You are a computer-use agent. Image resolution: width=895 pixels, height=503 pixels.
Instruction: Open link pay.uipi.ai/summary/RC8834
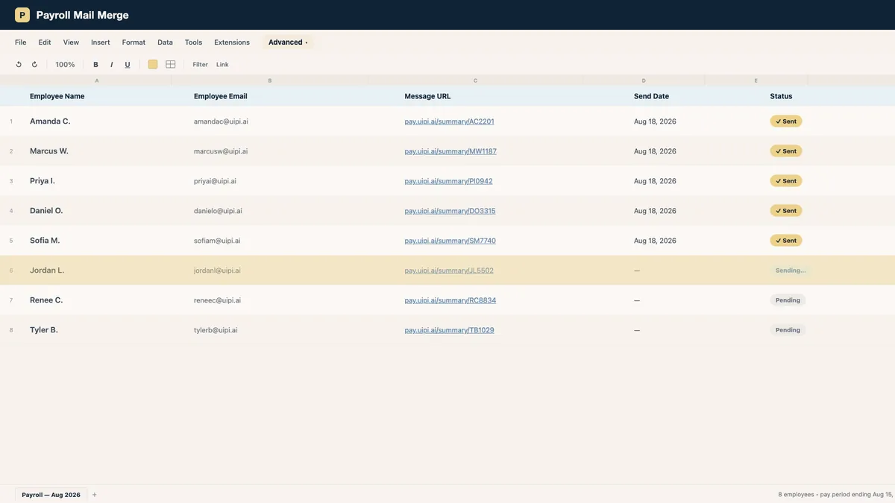pos(450,300)
